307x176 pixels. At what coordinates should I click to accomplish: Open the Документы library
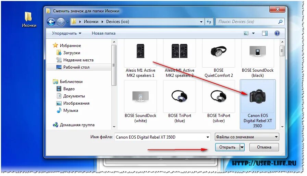[x=74, y=96]
